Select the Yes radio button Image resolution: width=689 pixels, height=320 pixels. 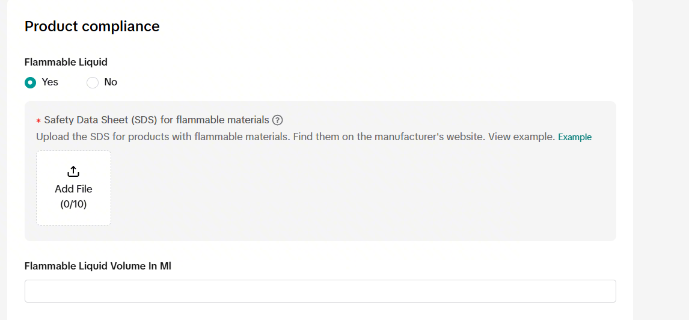tap(30, 82)
